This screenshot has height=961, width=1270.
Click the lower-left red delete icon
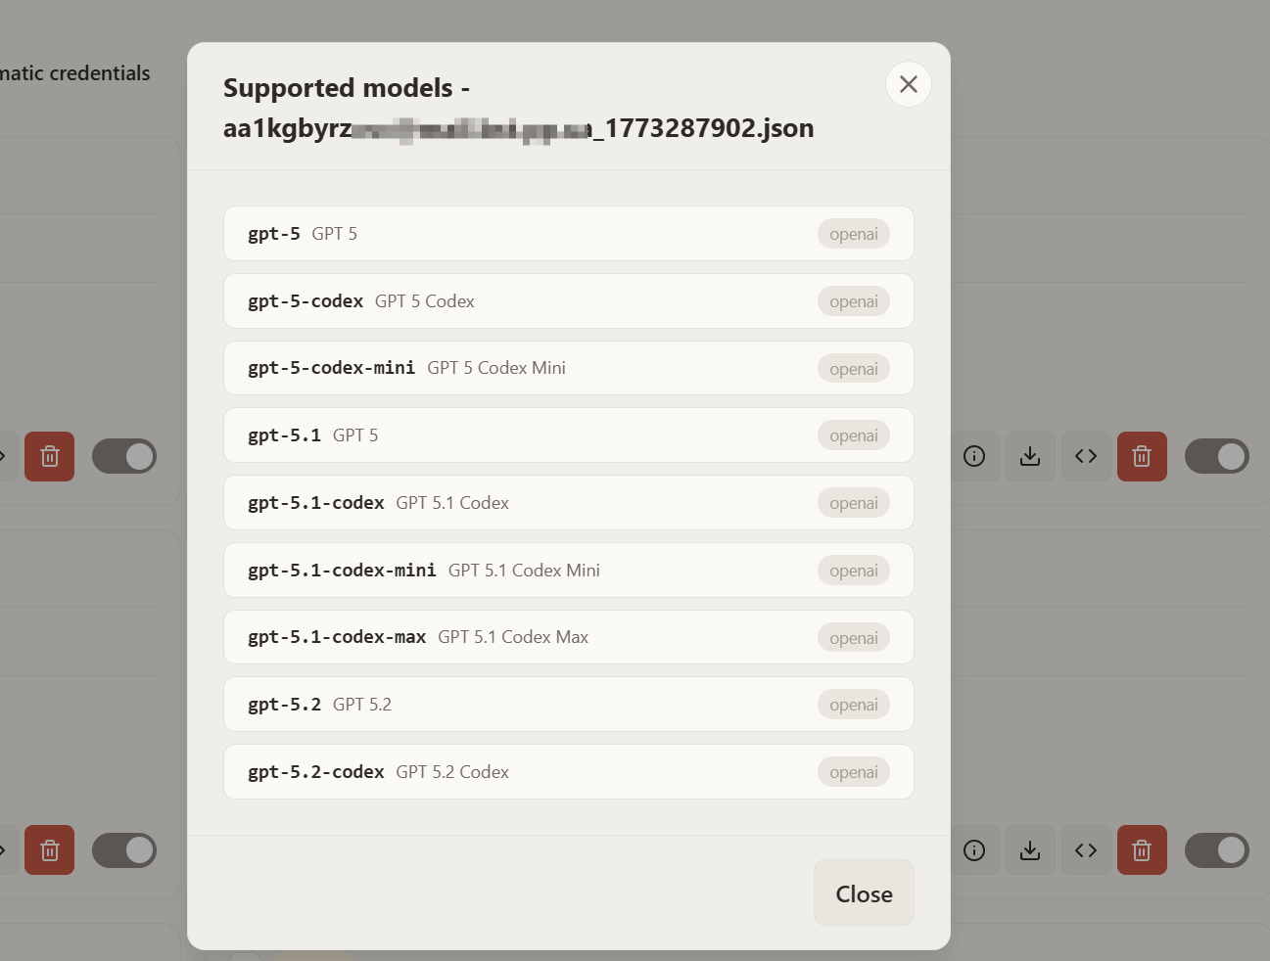(50, 850)
